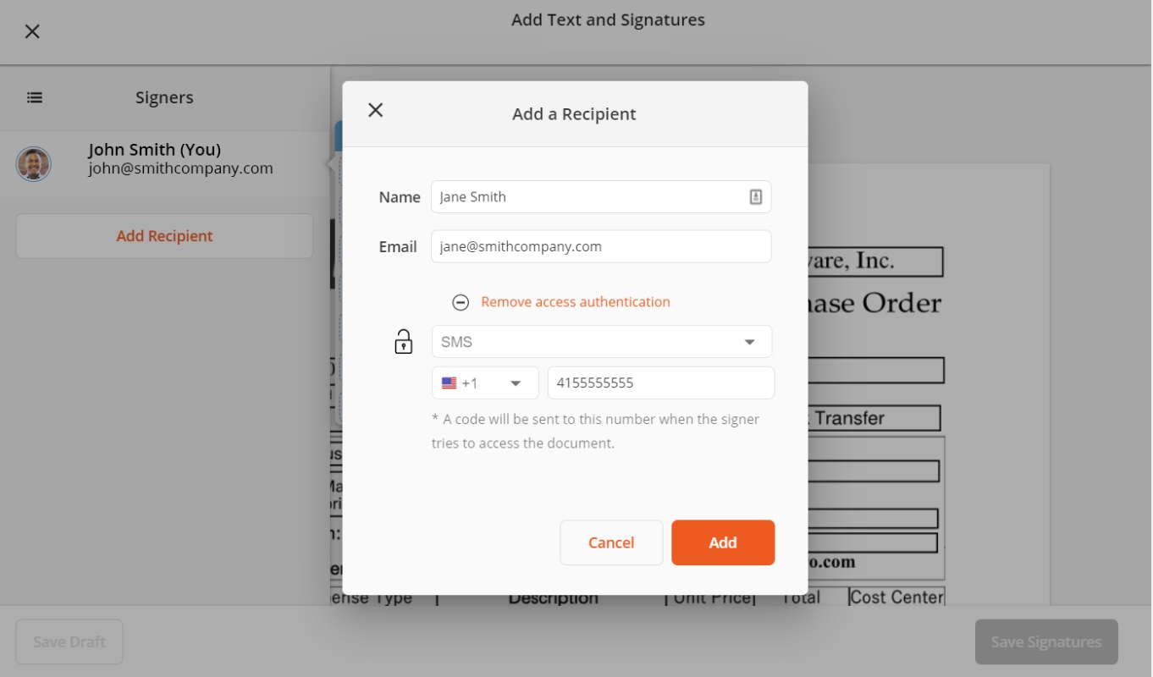Click the john@smithcompany.com email text
Image resolution: width=1153 pixels, height=677 pixels.
(180, 168)
